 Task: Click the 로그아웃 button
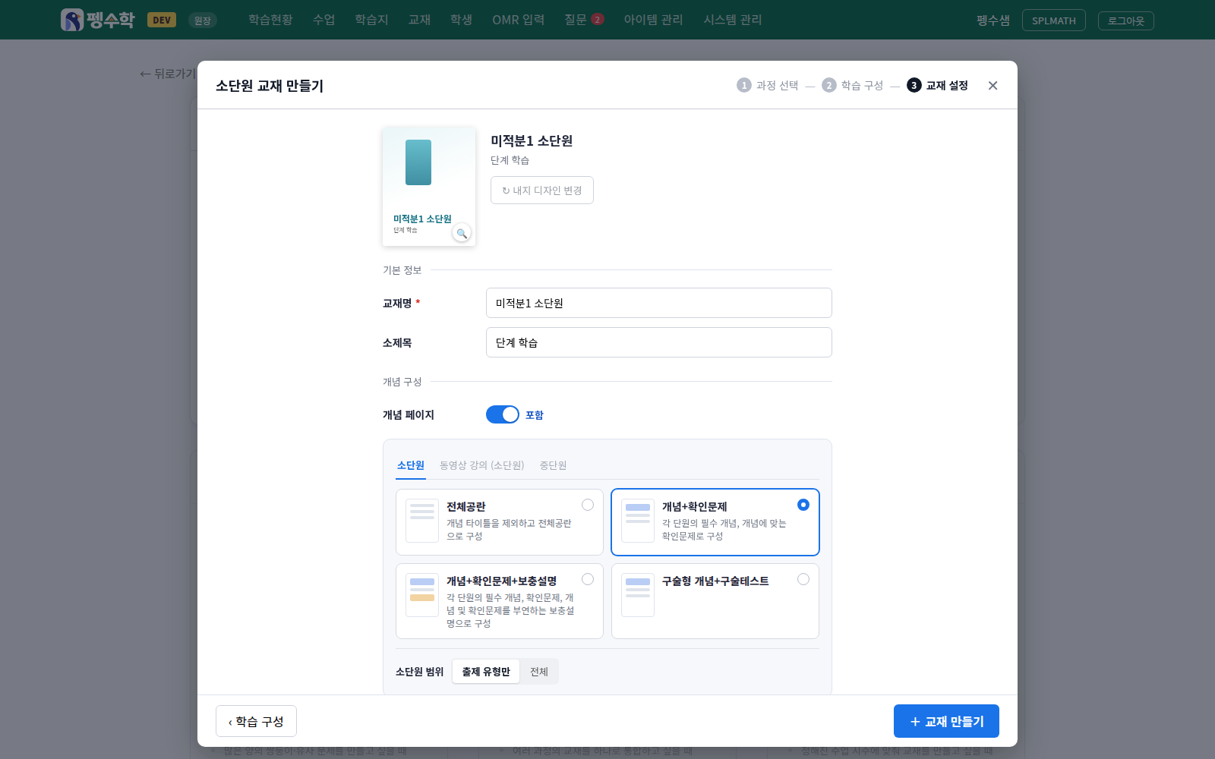1126,20
